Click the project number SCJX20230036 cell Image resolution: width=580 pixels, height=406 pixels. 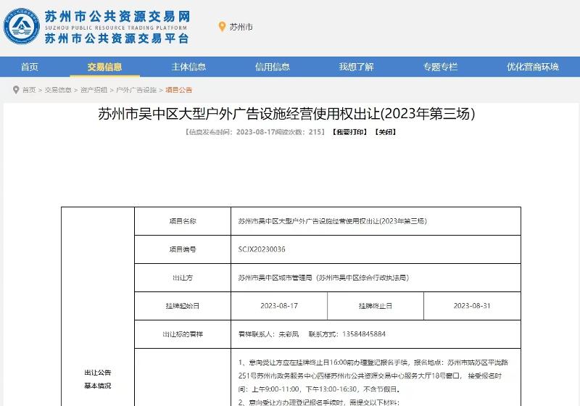click(262, 249)
